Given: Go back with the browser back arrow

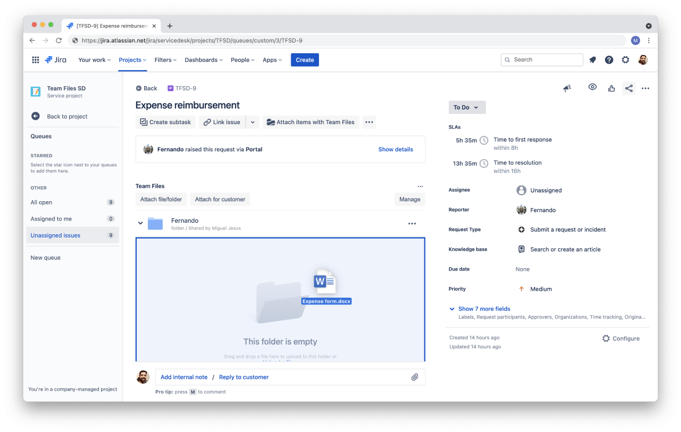Looking at the screenshot, I should (32, 41).
